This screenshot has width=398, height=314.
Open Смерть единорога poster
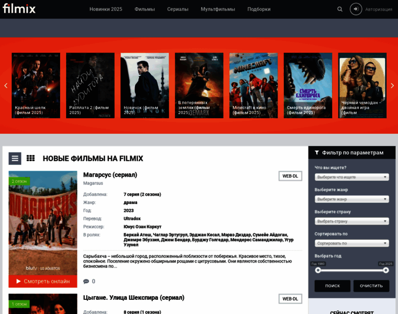pyautogui.click(x=308, y=85)
